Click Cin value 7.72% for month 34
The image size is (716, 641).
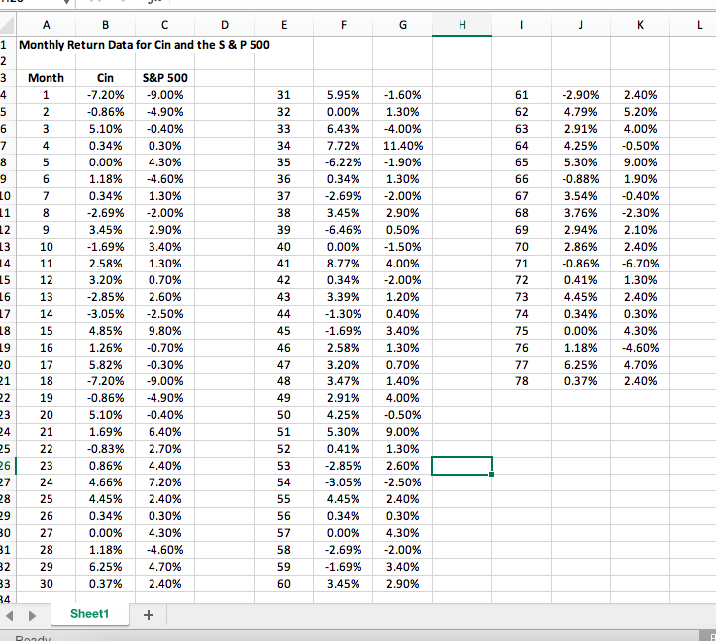(343, 146)
